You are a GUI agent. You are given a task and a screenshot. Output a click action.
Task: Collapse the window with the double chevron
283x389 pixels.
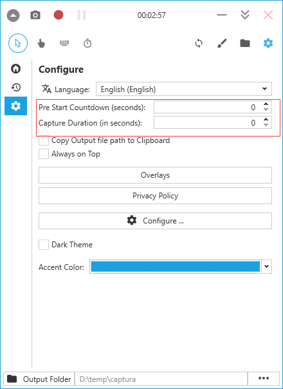245,15
